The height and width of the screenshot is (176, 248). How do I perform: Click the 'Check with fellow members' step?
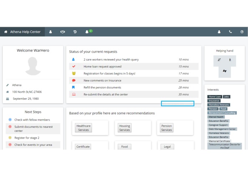(x=32, y=120)
